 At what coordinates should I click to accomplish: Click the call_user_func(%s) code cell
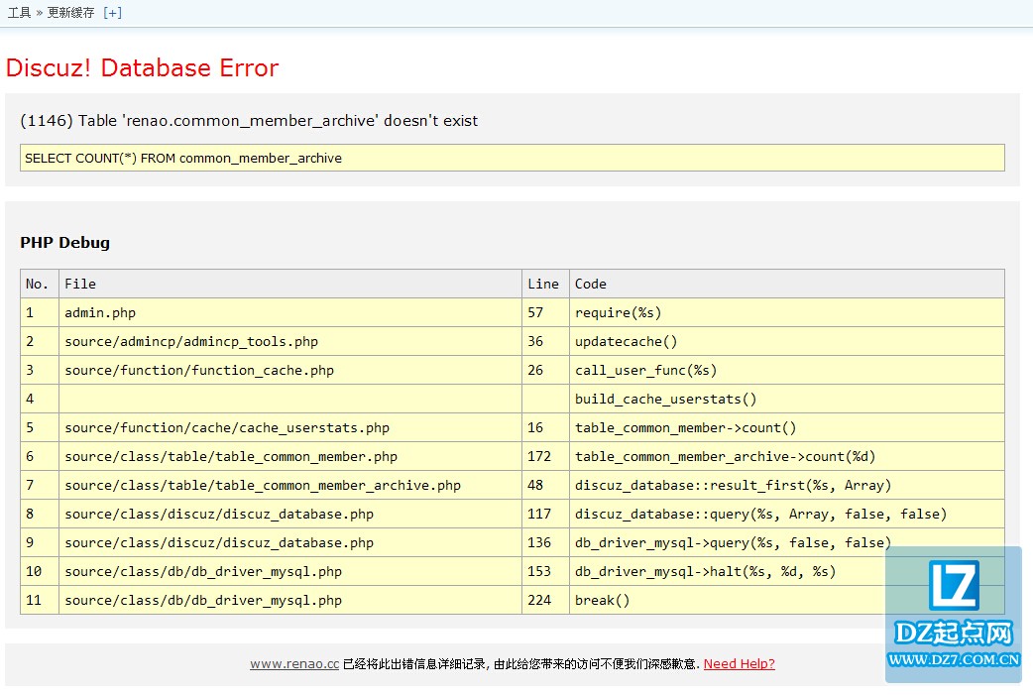tap(786, 370)
